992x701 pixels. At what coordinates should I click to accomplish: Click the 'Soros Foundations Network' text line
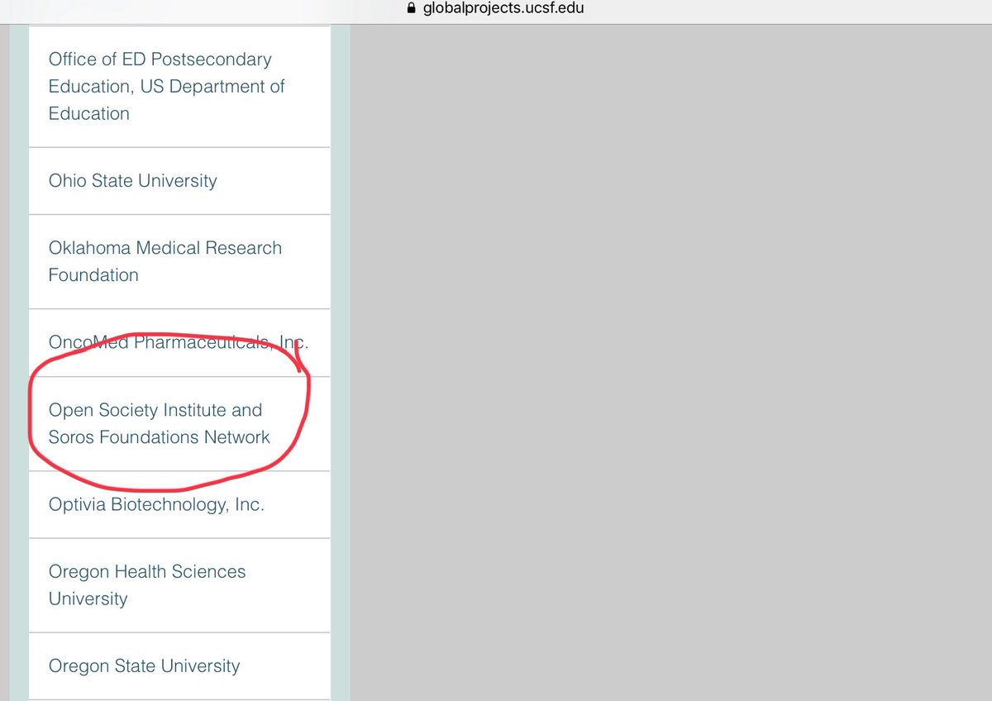[159, 437]
